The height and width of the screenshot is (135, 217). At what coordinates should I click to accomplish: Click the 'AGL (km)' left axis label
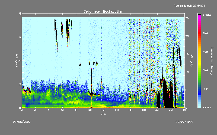tap(17, 60)
